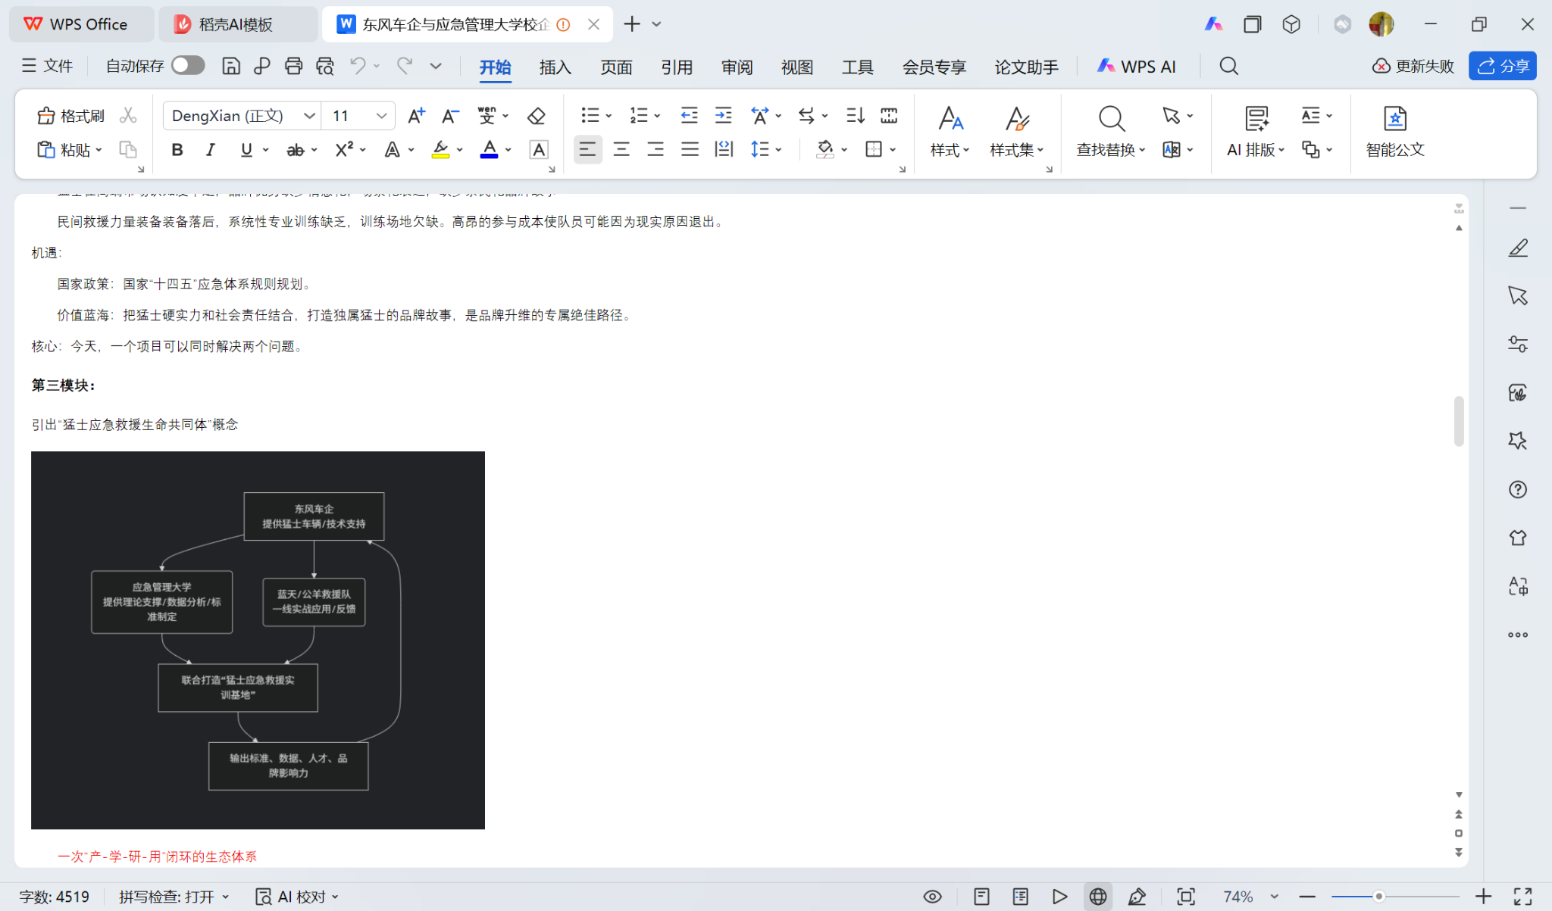Image resolution: width=1552 pixels, height=911 pixels.
Task: Switch to web layout globe icon
Action: tap(1098, 897)
